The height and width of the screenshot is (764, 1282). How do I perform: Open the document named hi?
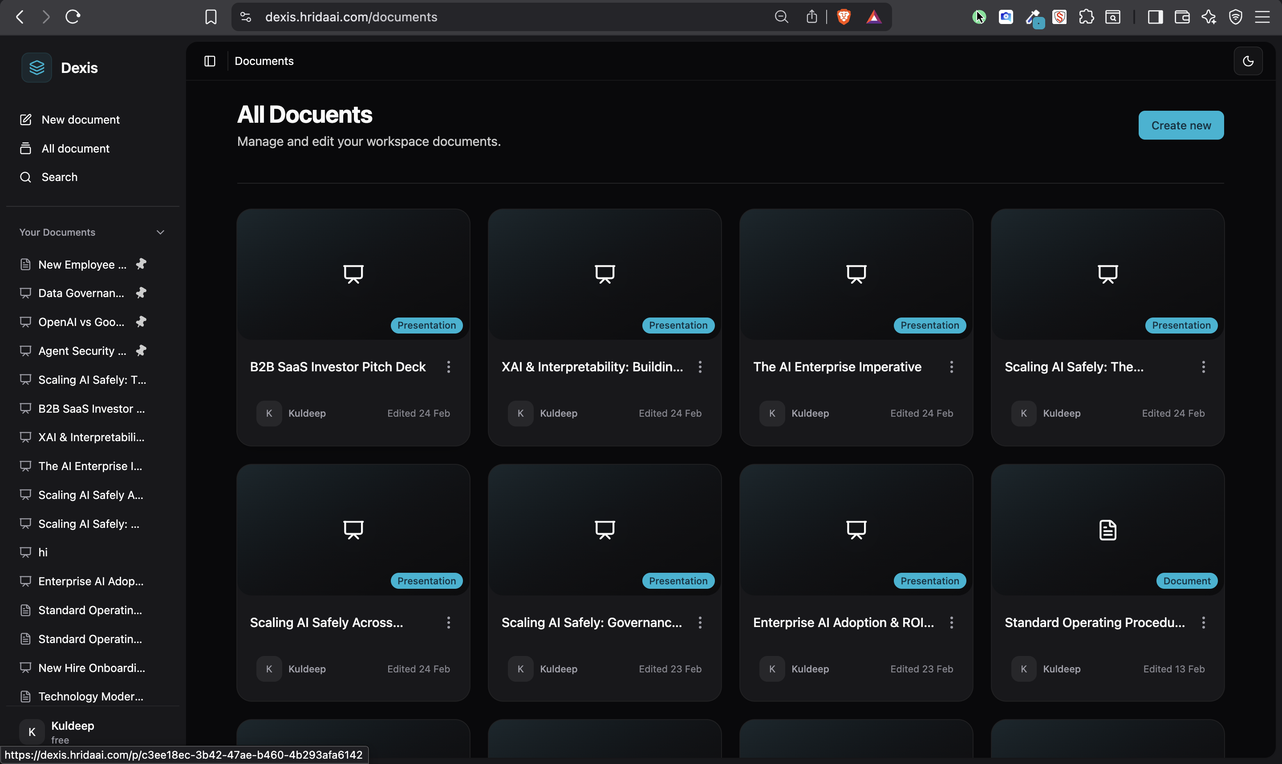pyautogui.click(x=42, y=552)
